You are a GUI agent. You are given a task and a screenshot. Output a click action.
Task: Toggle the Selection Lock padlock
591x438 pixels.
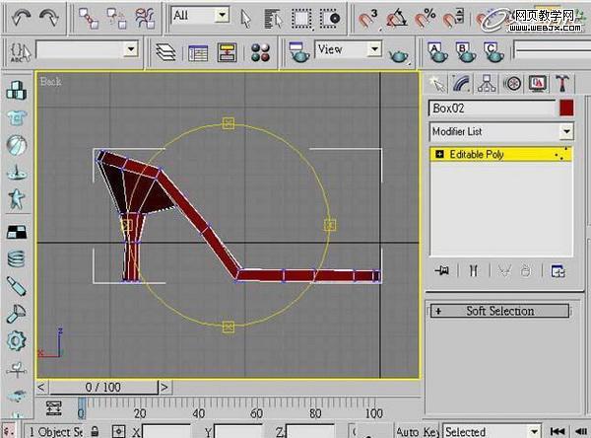[x=96, y=431]
